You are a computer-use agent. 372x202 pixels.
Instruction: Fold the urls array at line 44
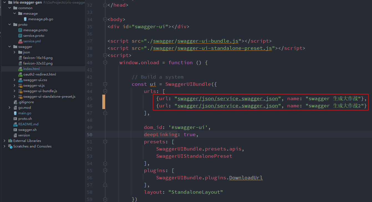[x=105, y=91]
